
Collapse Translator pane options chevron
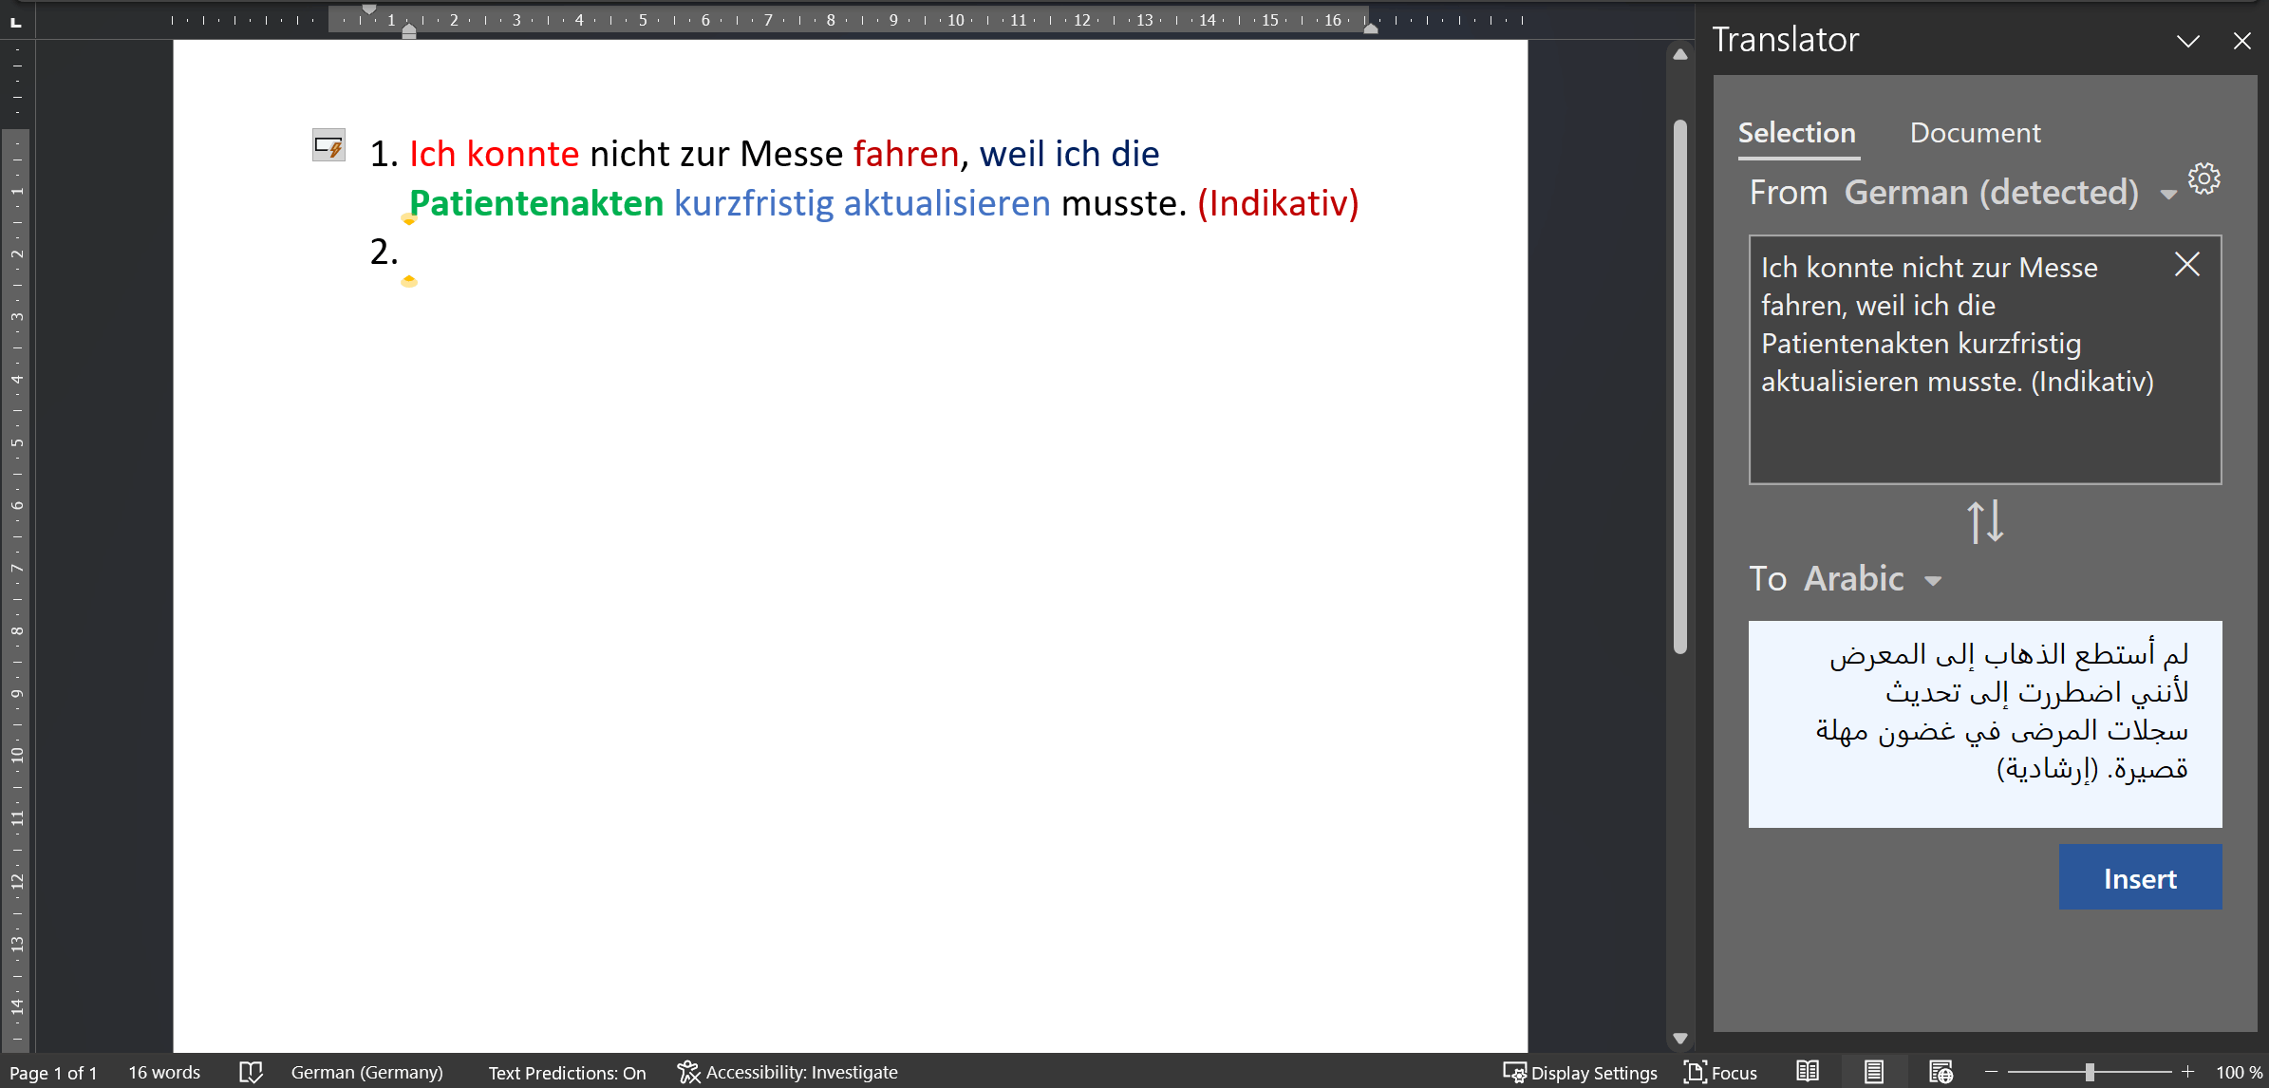[2188, 41]
